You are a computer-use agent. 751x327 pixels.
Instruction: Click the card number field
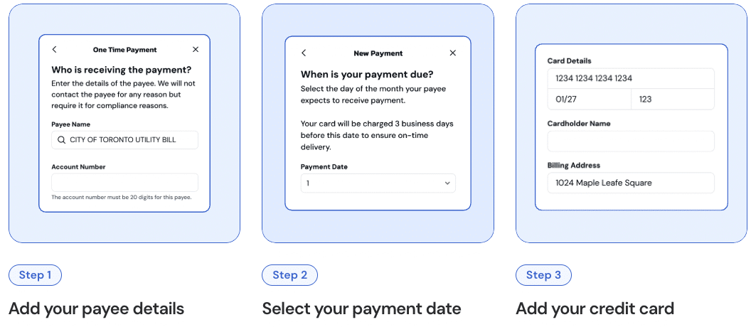630,78
